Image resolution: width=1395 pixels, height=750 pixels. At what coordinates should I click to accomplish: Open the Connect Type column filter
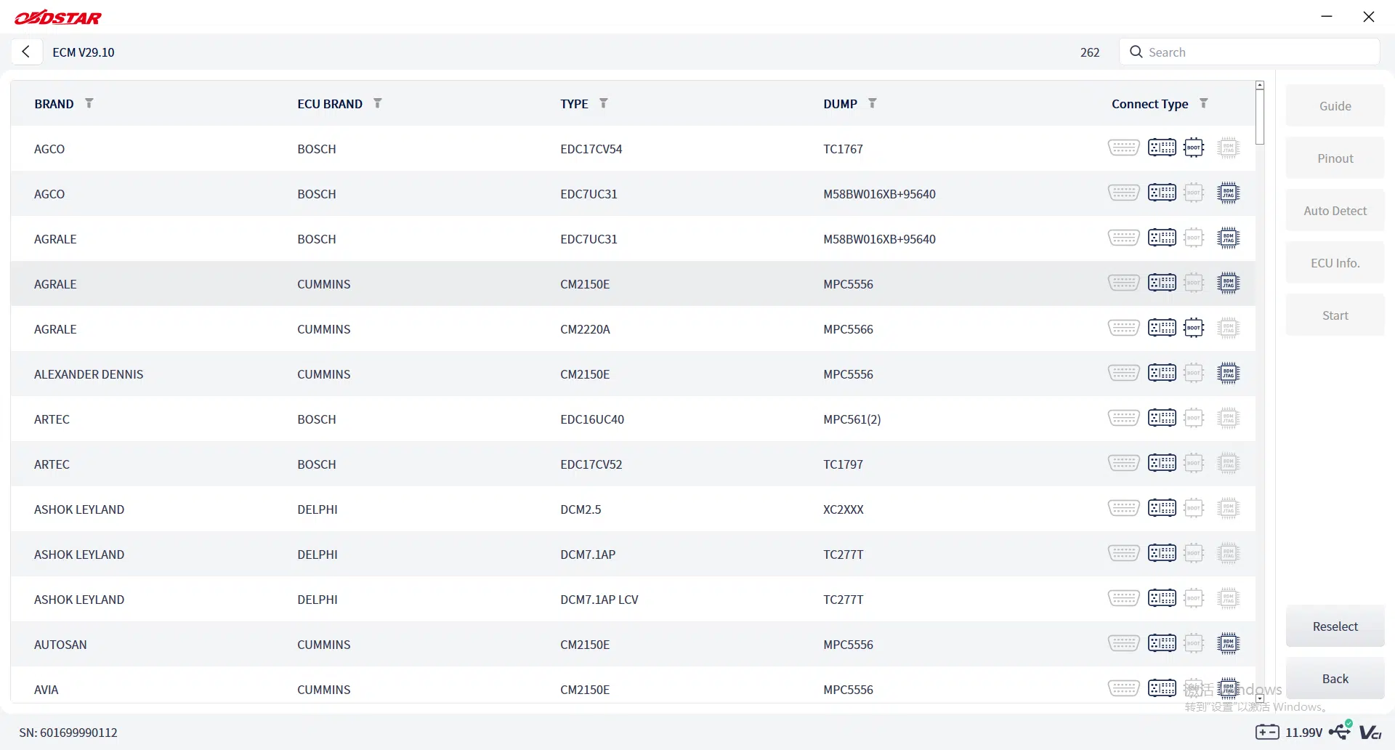(1204, 103)
